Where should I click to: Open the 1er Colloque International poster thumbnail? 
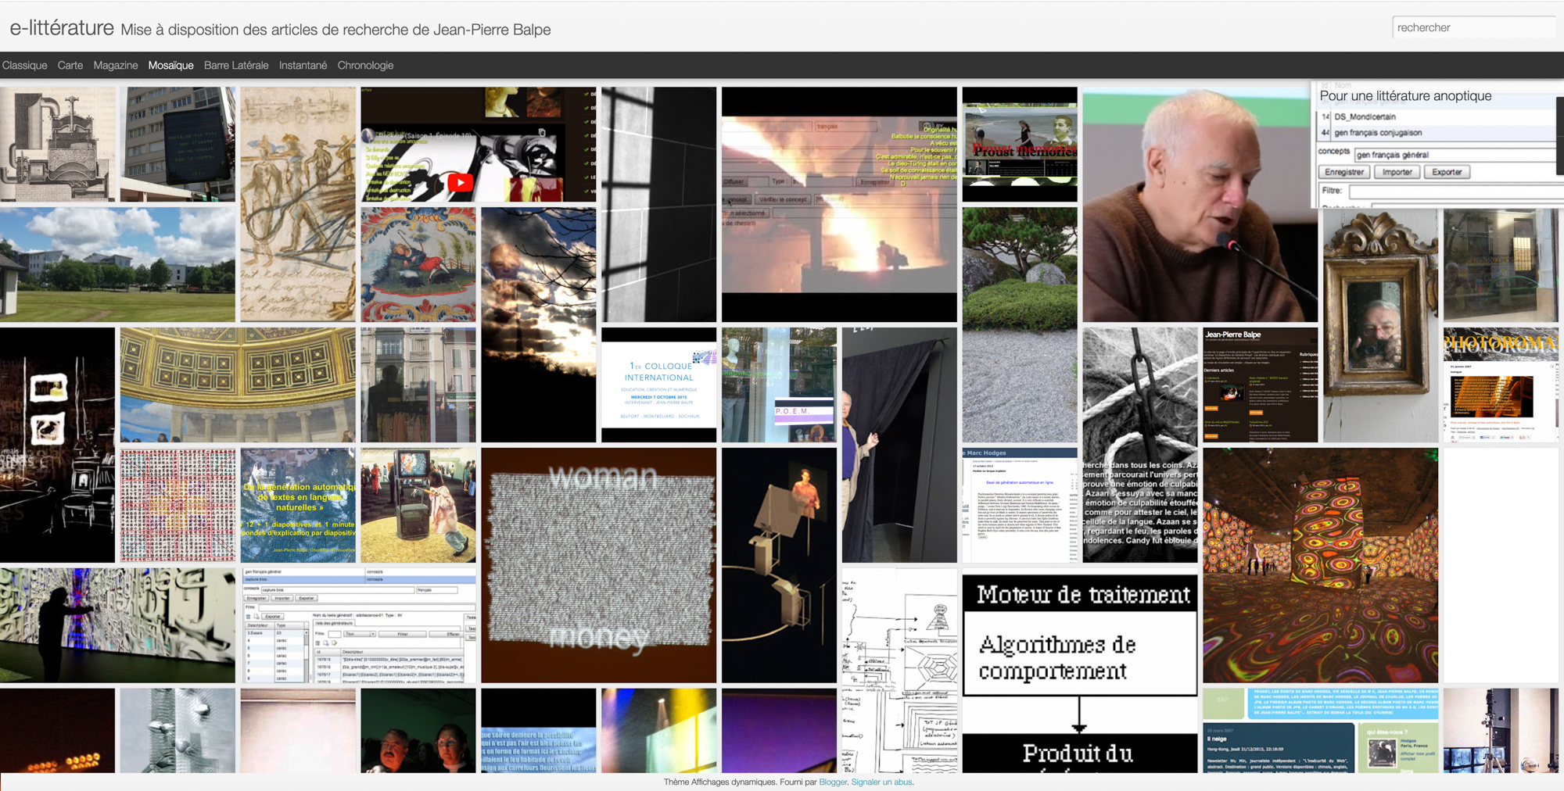coord(658,385)
